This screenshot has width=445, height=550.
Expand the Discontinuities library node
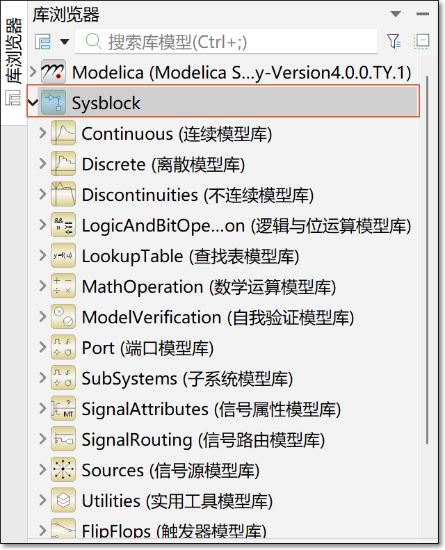pos(42,194)
